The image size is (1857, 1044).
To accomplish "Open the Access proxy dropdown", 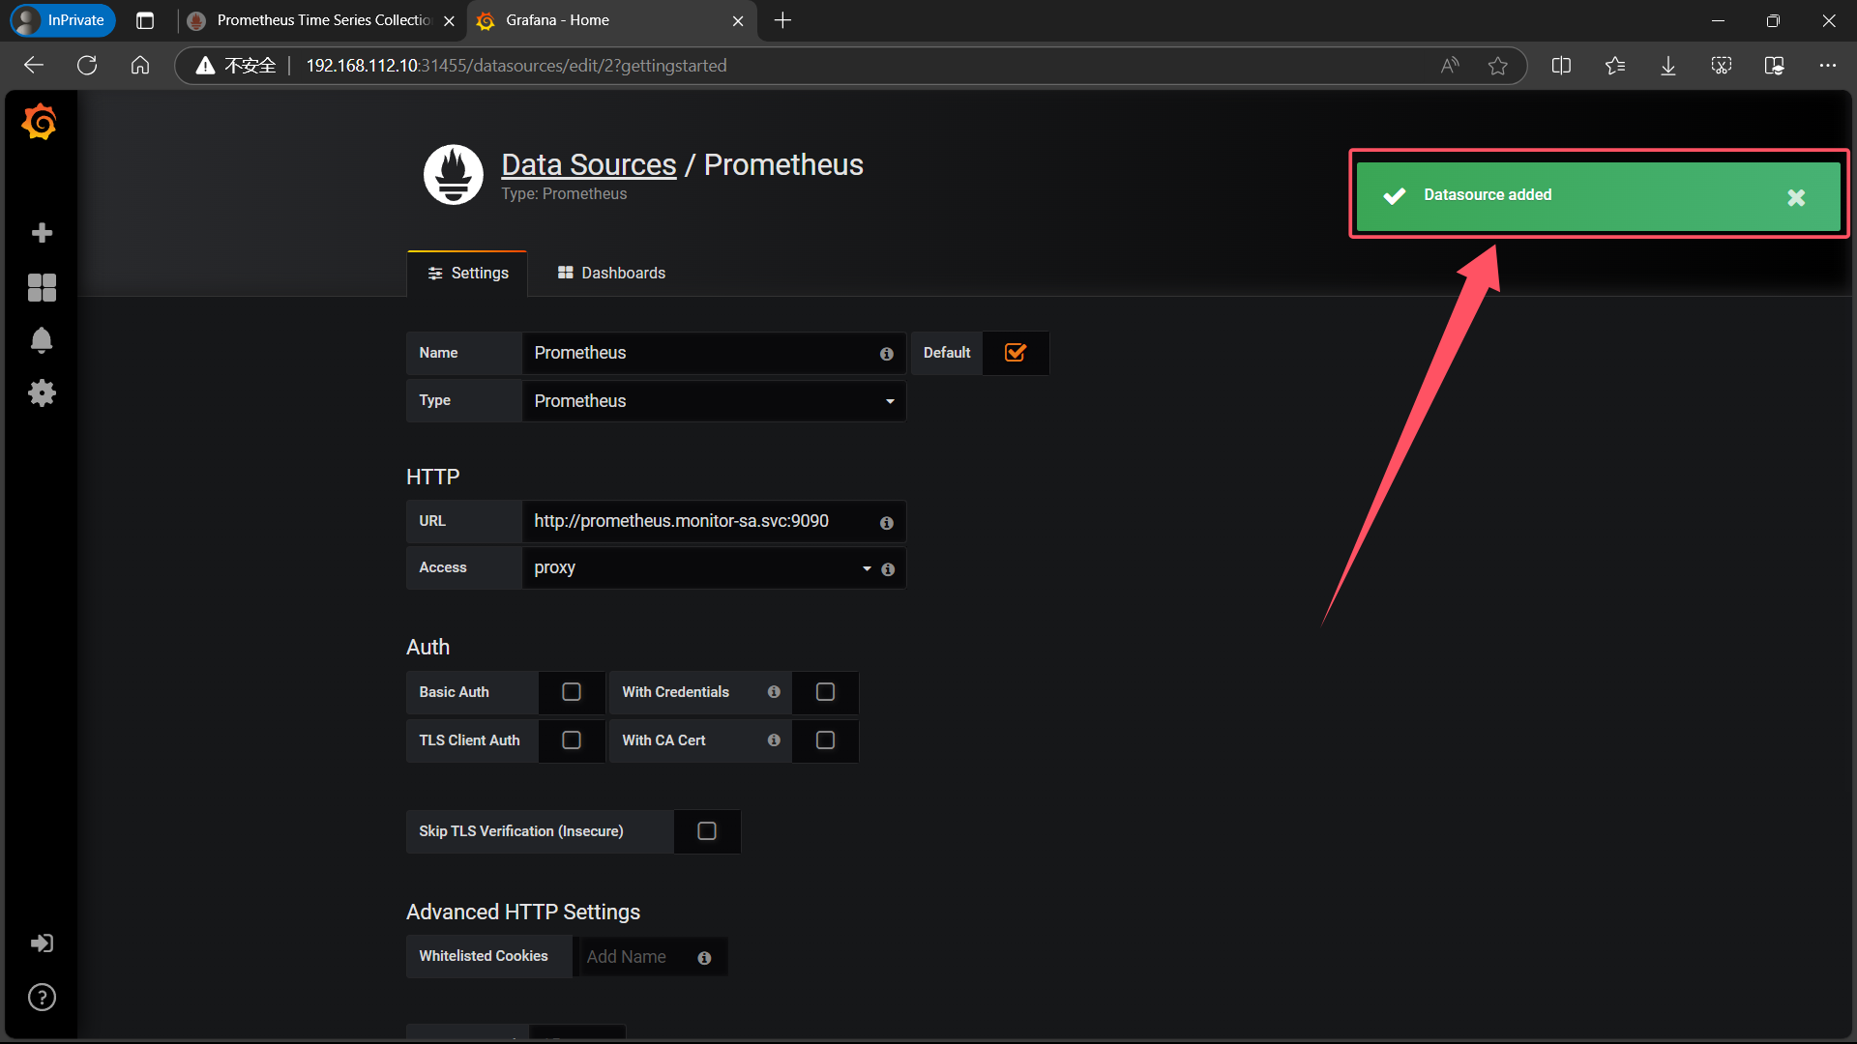I will tap(696, 568).
